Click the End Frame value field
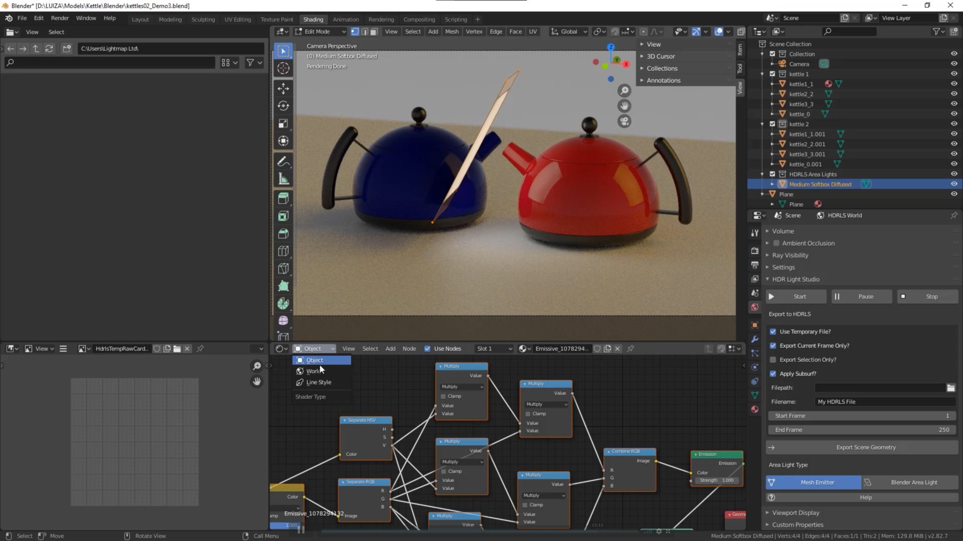Viewport: 963px width, 541px height. point(862,429)
